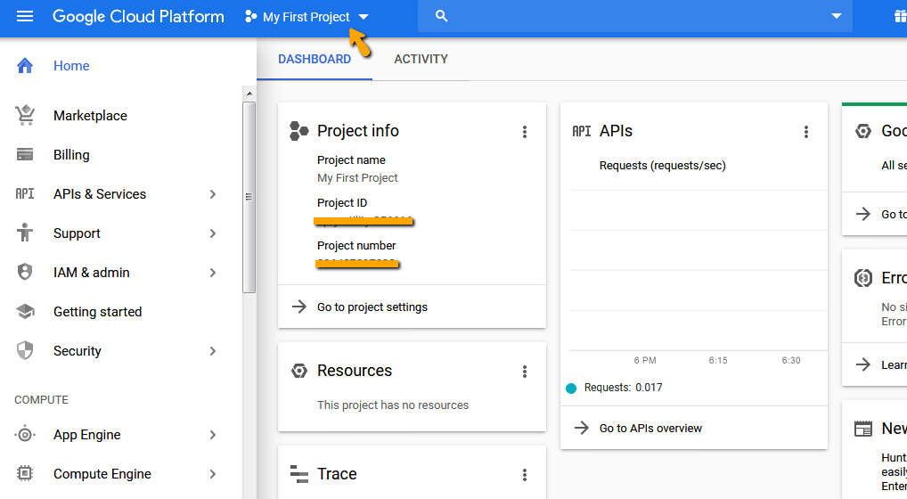Open App Engine in sidebar
907x499 pixels.
(86, 435)
